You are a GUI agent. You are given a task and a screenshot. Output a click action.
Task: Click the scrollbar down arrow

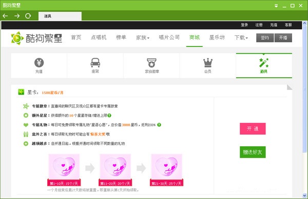pos(304,195)
